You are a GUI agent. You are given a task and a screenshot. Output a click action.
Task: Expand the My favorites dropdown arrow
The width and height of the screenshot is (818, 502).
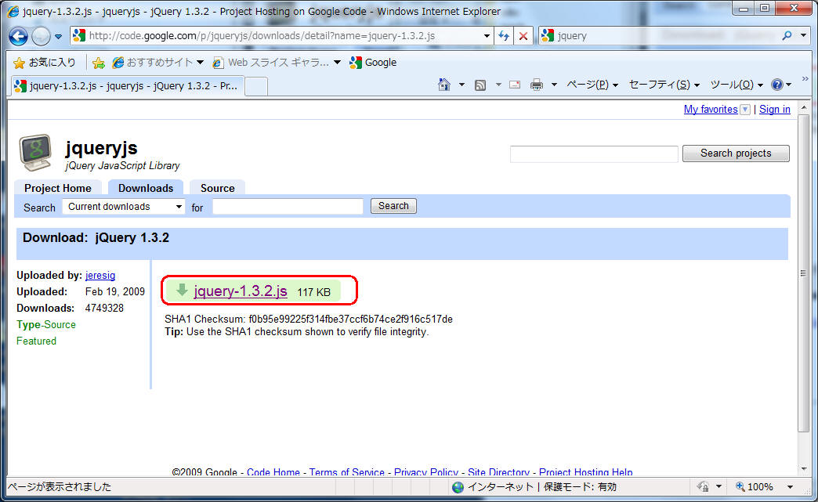[x=744, y=110]
